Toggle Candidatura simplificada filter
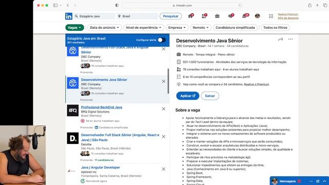 click(x=235, y=27)
